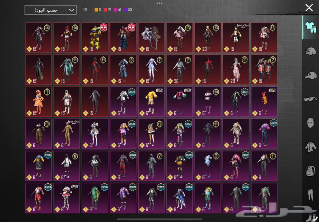The height and width of the screenshot is (222, 319).
Task: Open the jacket category in the sidebar
Action: point(310,147)
